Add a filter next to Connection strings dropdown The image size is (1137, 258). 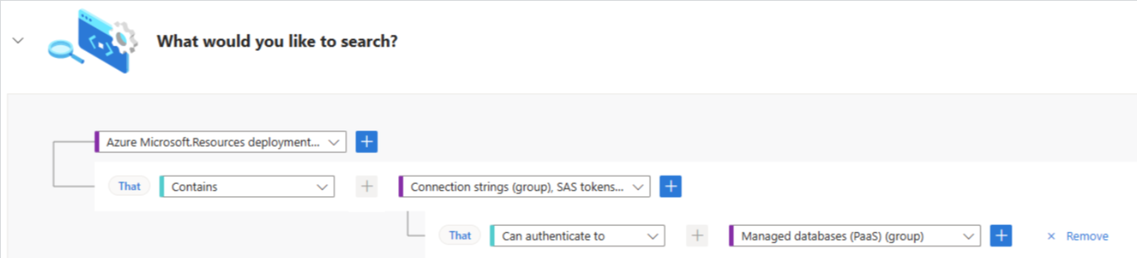671,187
